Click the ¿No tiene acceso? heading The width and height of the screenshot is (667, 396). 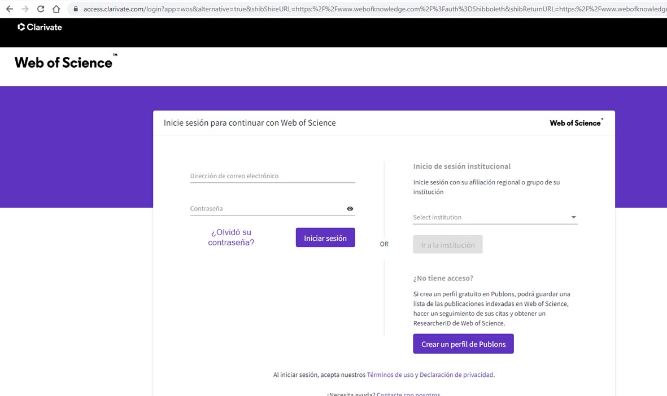tap(443, 278)
